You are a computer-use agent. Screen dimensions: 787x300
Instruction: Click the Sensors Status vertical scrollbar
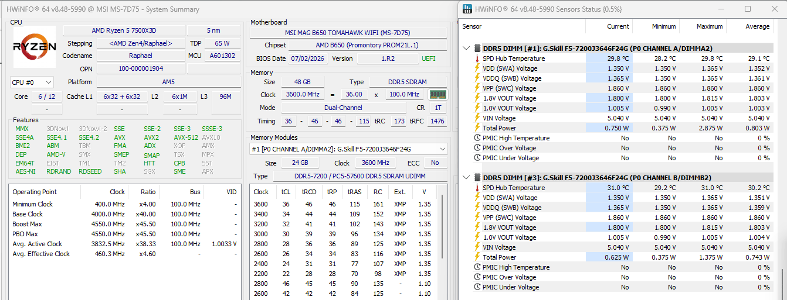(781, 167)
